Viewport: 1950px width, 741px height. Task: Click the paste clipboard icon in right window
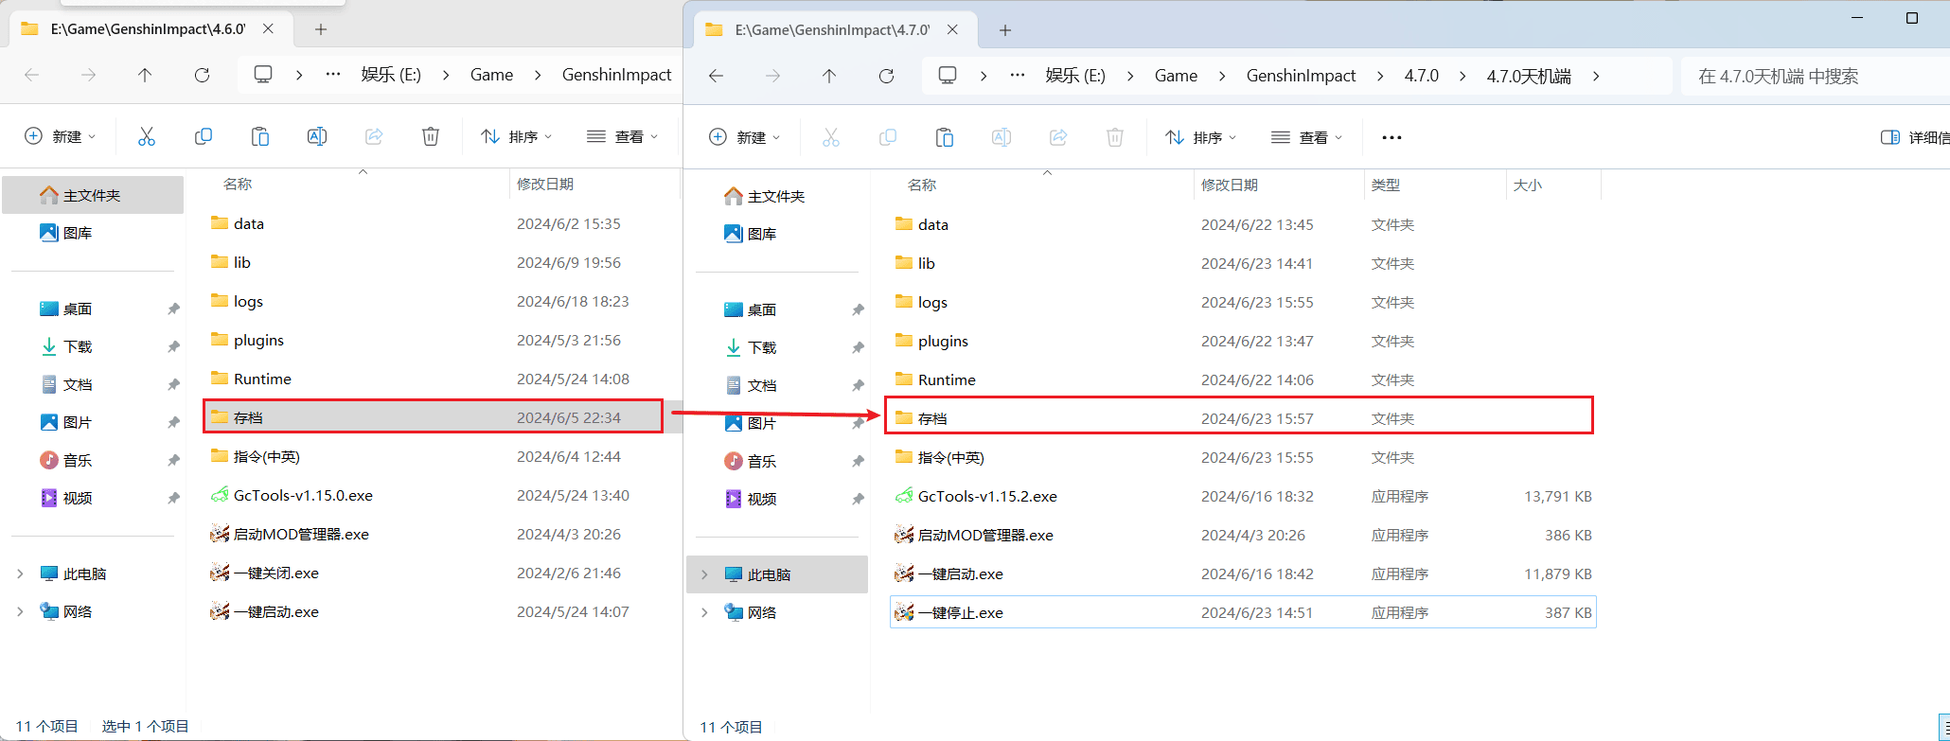945,137
